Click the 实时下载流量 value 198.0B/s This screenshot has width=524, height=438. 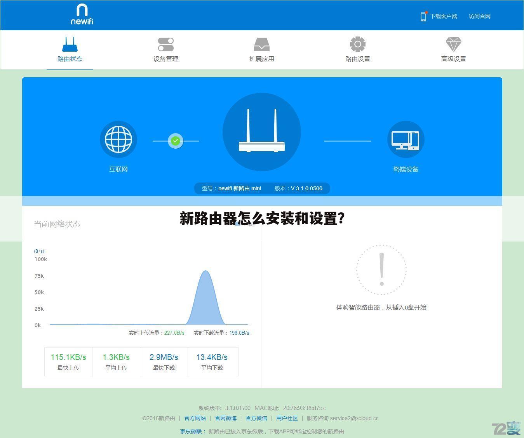pyautogui.click(x=239, y=333)
